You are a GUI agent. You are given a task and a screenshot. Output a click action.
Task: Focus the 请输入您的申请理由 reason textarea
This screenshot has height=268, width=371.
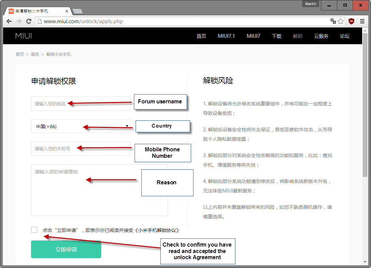pyautogui.click(x=99, y=190)
